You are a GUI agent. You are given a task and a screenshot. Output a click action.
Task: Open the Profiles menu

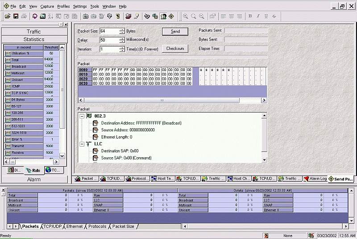(63, 6)
